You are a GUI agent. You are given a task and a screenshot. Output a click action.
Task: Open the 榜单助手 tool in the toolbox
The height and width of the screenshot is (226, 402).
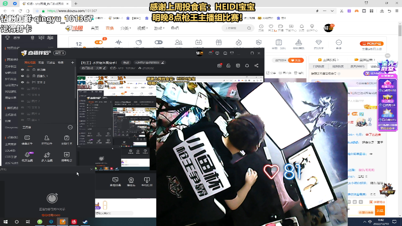click(66, 157)
